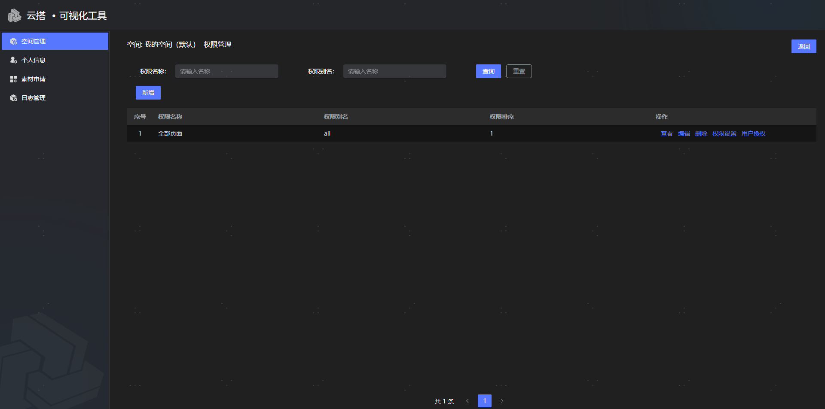Open 日志管理 menu item
The height and width of the screenshot is (409, 825).
click(34, 98)
